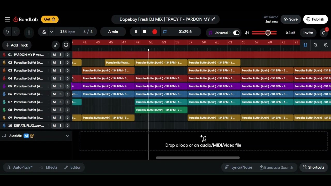
Task: Toggle the Universal mastering switch
Action: (236, 33)
